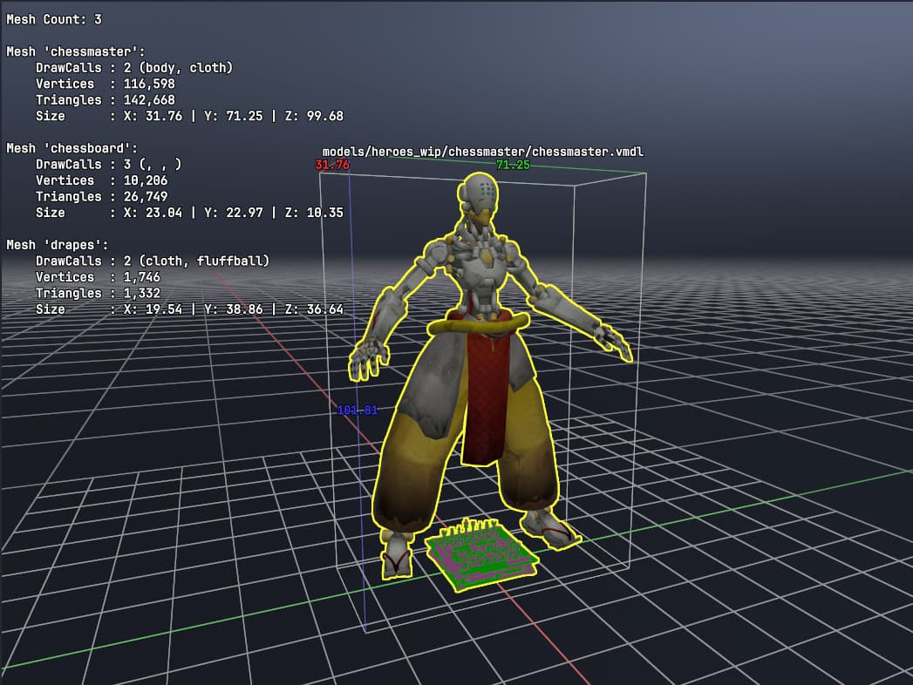Click DrawCalls 2 (cloth, fluffball) line

(x=153, y=261)
